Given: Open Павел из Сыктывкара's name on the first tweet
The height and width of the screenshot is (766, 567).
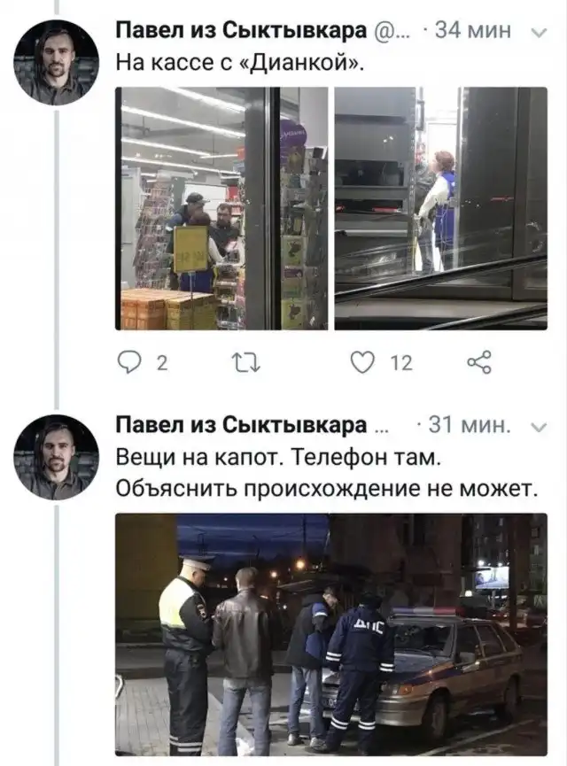Looking at the screenshot, I should pos(242,31).
